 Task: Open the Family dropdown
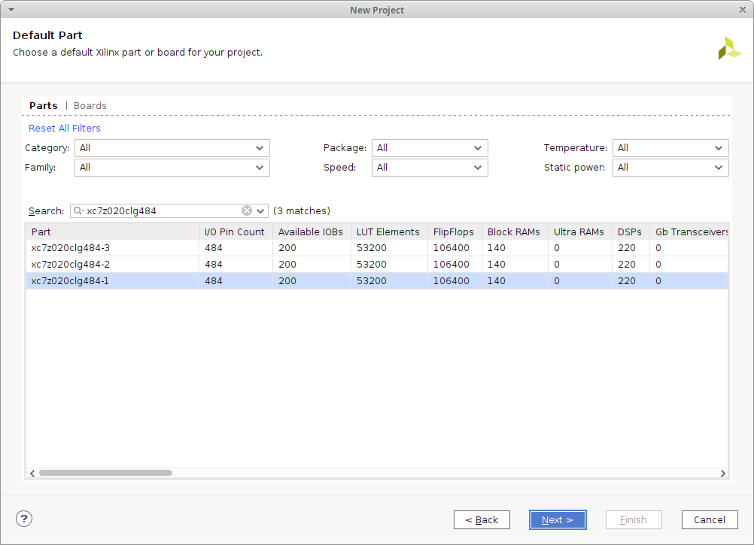tap(172, 168)
